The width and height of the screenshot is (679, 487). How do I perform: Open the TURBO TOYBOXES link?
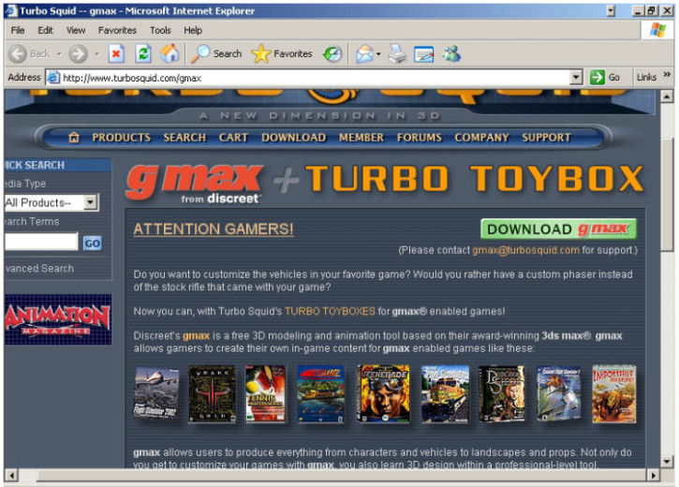point(330,312)
